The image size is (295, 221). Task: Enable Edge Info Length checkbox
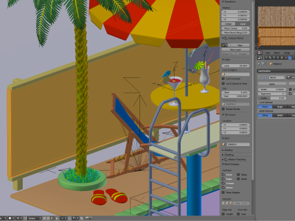(x=223, y=214)
